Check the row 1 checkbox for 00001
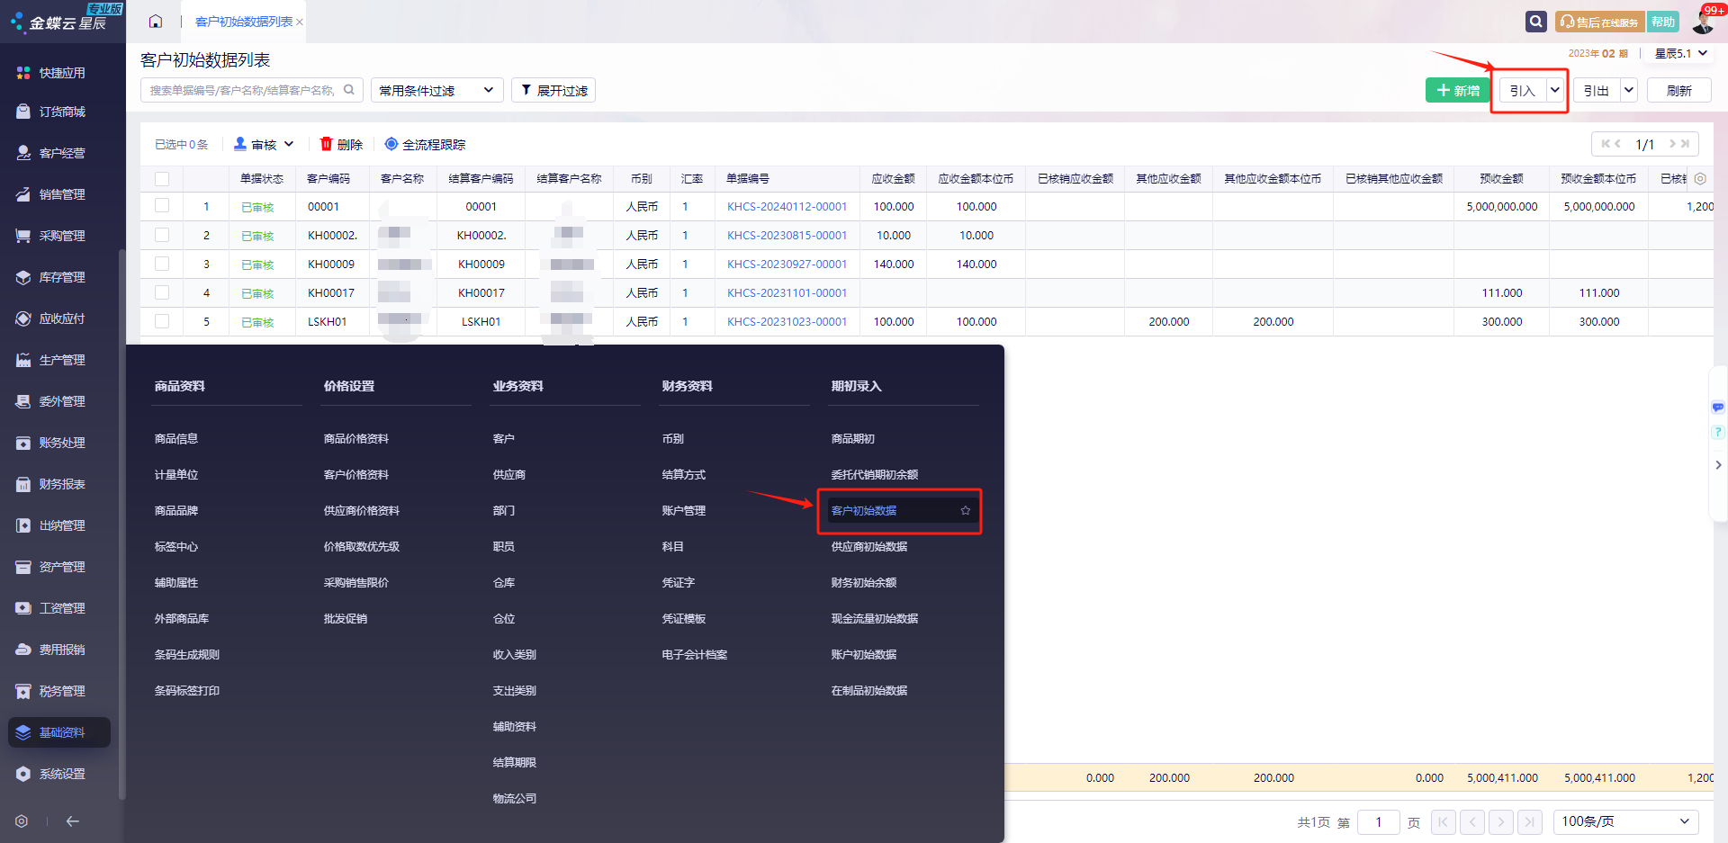 click(162, 206)
